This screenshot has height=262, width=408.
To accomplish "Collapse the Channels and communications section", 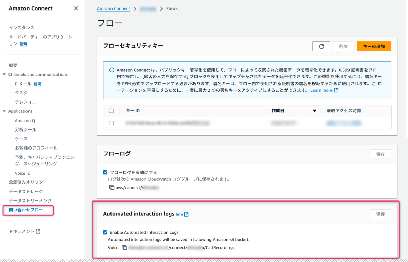I will (x=4, y=74).
